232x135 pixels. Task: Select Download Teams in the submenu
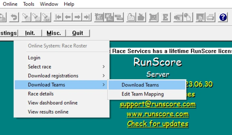pyautogui.click(x=147, y=85)
